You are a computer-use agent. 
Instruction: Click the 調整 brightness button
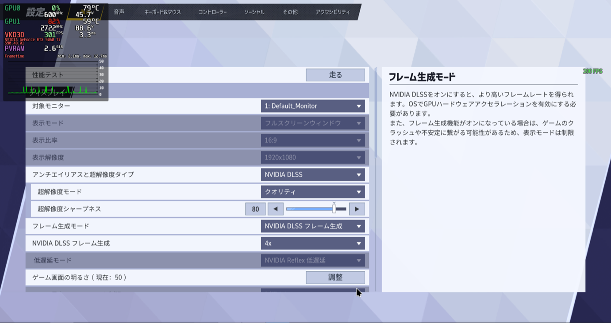pyautogui.click(x=335, y=277)
